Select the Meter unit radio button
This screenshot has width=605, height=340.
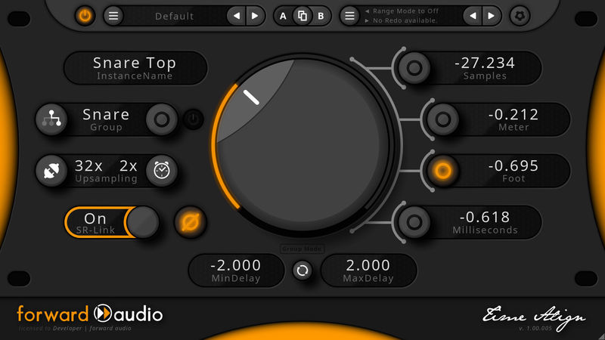442,119
